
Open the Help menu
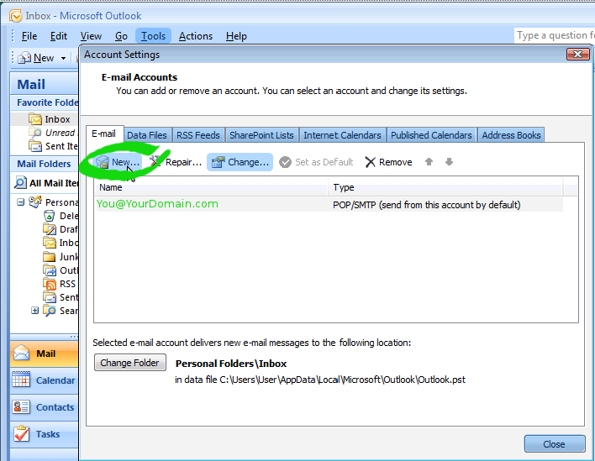236,36
